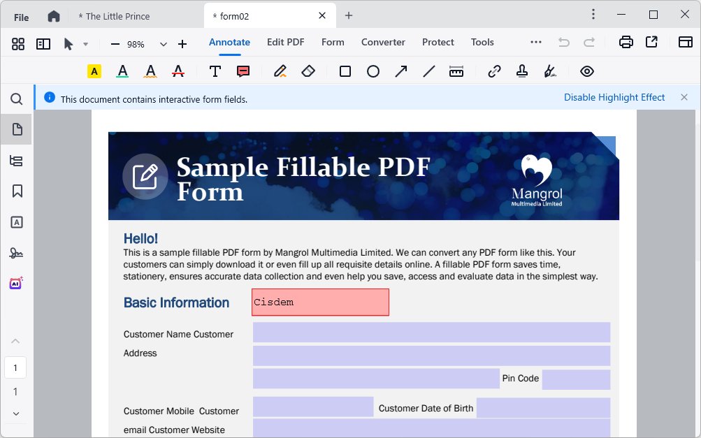701x438 pixels.
Task: Dismiss the interactive form fields notification
Action: 684,98
